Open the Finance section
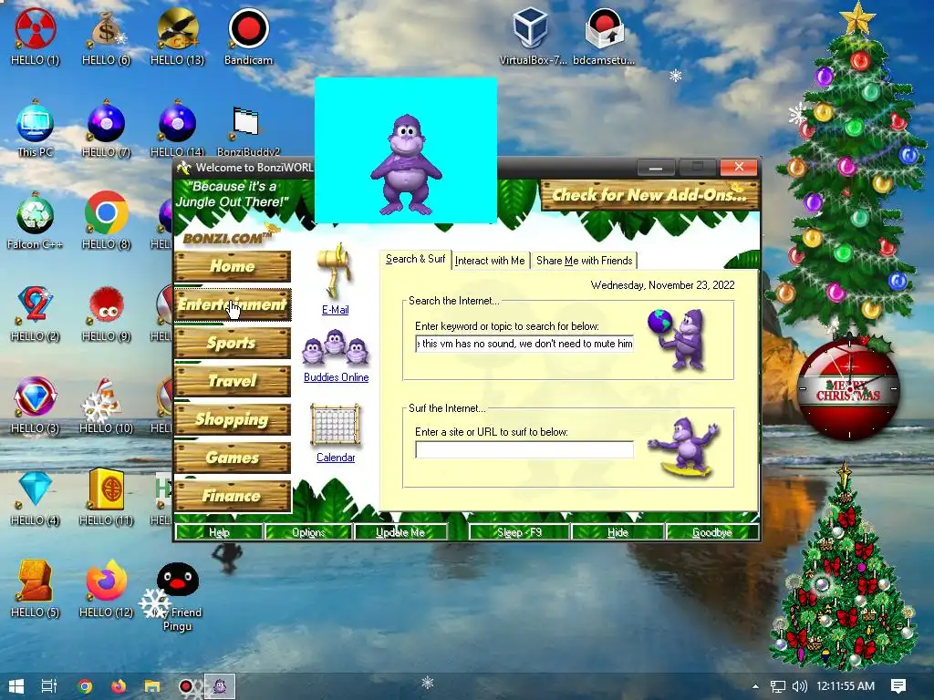Screen dimensions: 934x700 point(233,496)
